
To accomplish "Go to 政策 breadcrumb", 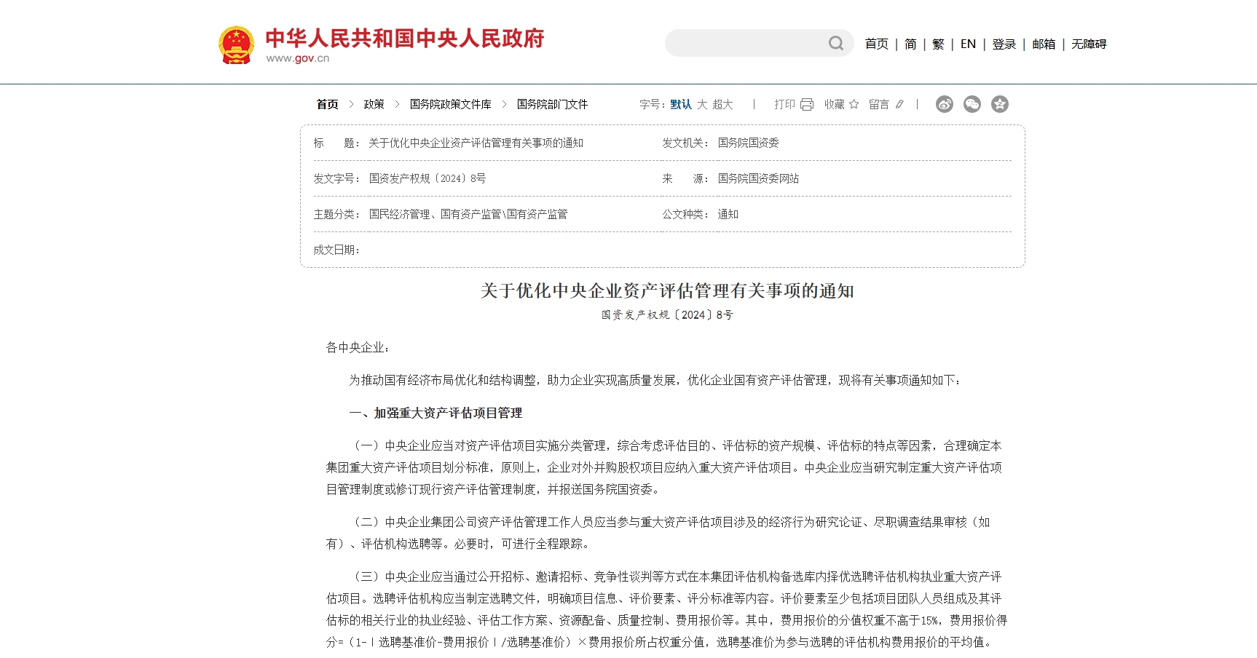I will (x=374, y=105).
